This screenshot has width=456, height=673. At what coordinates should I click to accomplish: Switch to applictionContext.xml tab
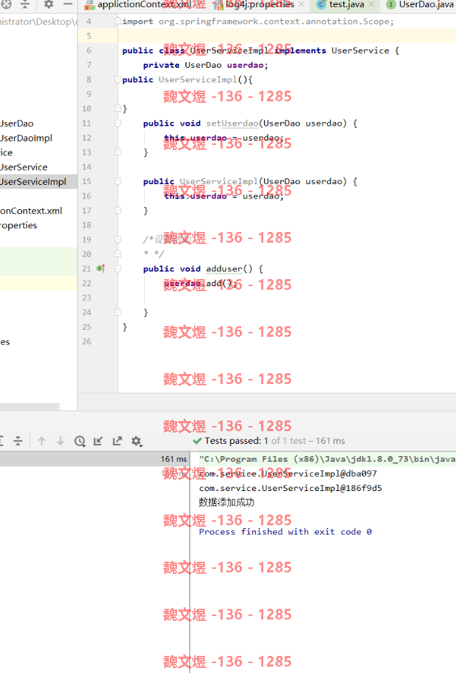click(x=145, y=5)
